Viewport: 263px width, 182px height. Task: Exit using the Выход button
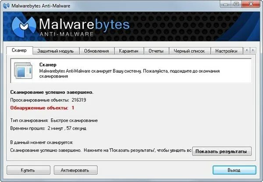[x=235, y=170]
